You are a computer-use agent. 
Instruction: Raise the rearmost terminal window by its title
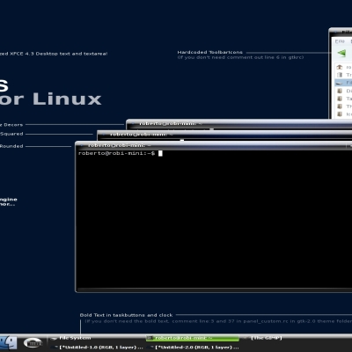239,123
